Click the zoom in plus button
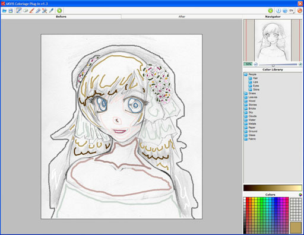This screenshot has width=304, height=235. pos(300,64)
